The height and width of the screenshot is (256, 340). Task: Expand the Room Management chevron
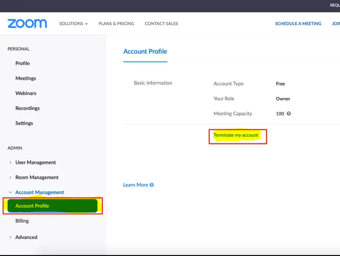10,177
